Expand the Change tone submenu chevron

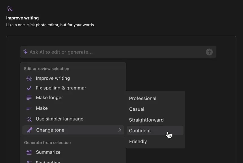pyautogui.click(x=120, y=130)
